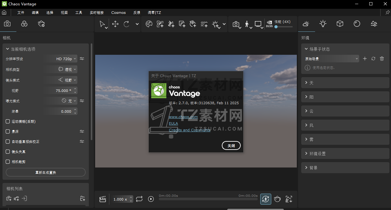The image size is (391, 210).
Task: Open the 原始场景 scene state dropdown
Action: click(x=331, y=59)
